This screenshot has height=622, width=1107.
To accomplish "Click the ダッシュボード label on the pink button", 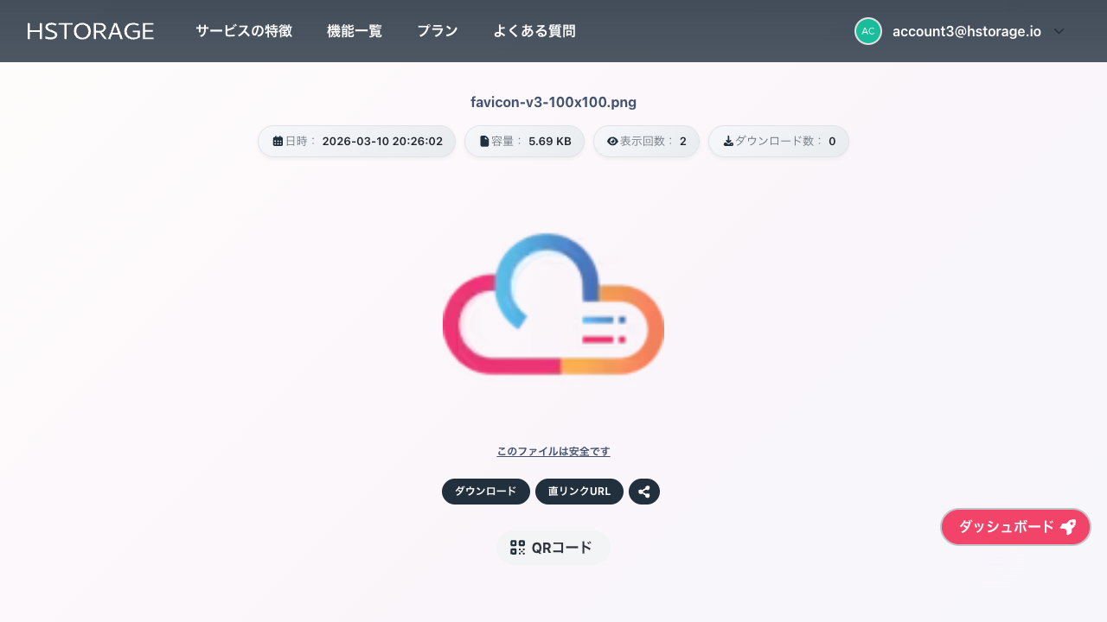I will [1007, 527].
